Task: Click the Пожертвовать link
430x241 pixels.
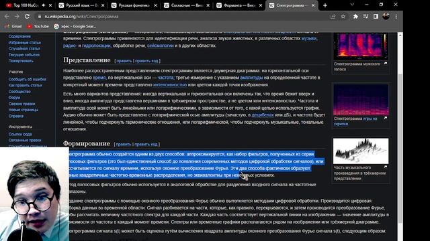Action: pos(21,61)
